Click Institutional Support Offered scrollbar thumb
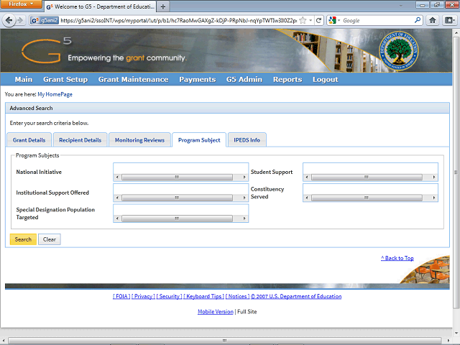The width and height of the screenshot is (460, 345). point(177,198)
